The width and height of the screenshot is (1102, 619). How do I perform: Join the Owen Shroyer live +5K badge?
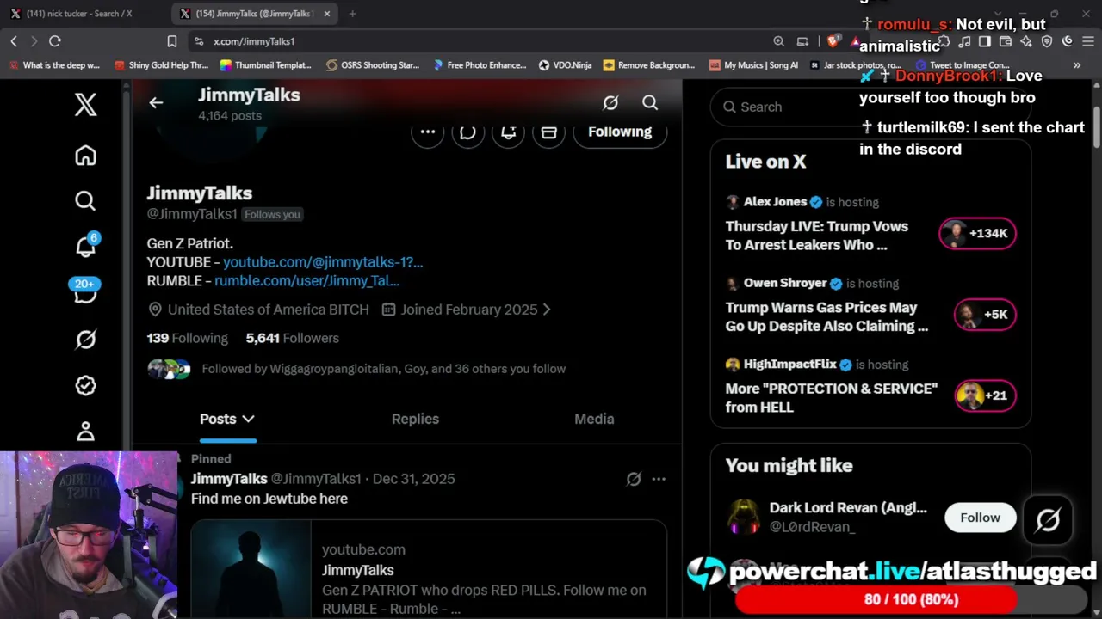985,315
